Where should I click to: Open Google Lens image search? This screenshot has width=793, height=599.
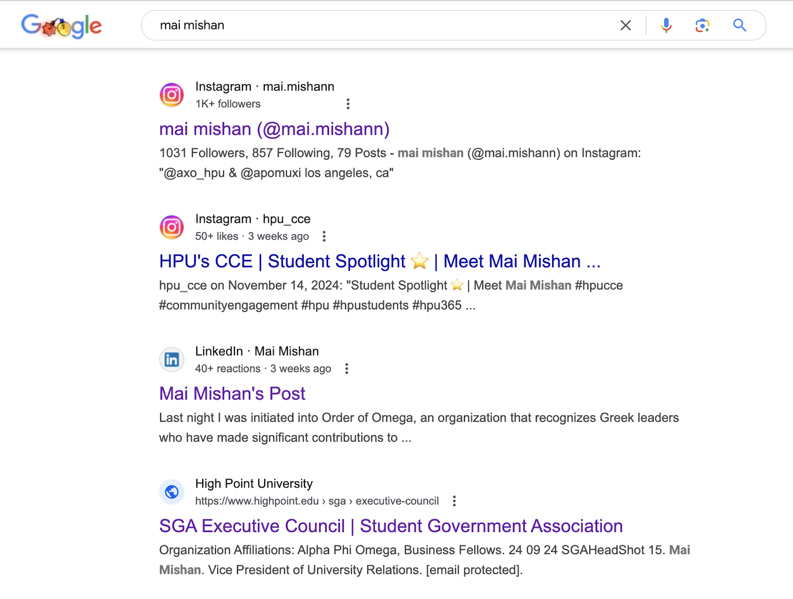(x=702, y=25)
